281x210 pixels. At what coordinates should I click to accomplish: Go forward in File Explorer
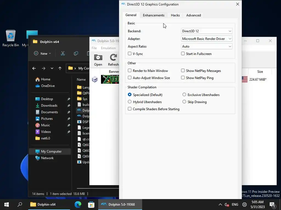click(43, 68)
